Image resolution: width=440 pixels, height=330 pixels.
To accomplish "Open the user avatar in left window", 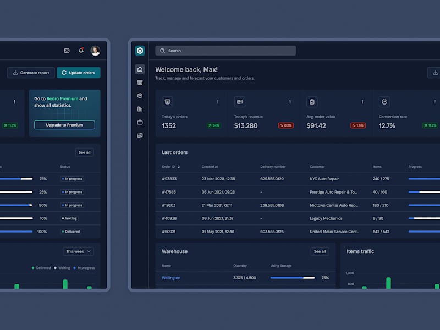I will (x=95, y=51).
